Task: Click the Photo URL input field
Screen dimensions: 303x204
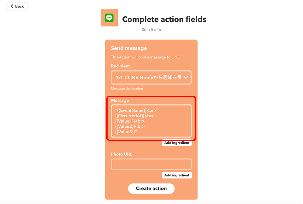Action: point(151,164)
